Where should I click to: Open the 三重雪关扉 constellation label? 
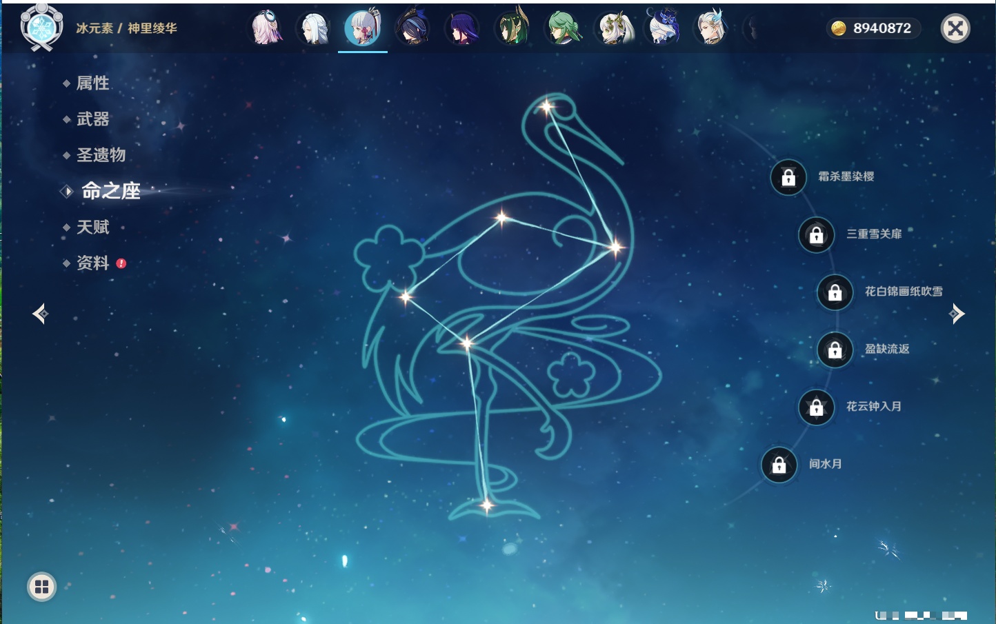click(874, 234)
